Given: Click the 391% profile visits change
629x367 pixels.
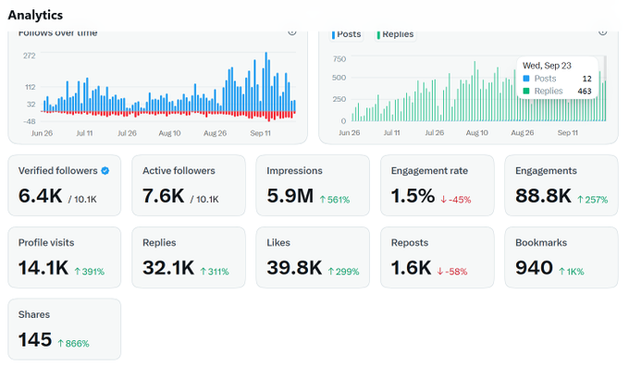Looking at the screenshot, I should tap(89, 272).
